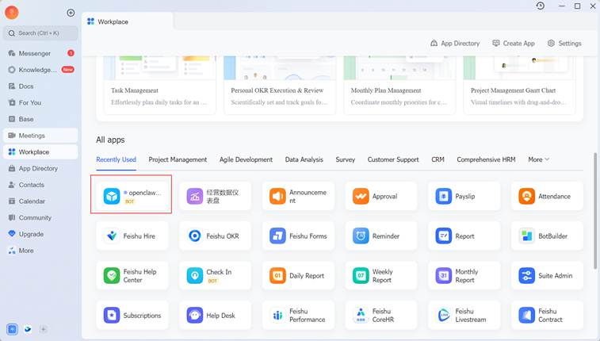Open the Monthly Report app icon
The image size is (600, 341).
point(444,275)
